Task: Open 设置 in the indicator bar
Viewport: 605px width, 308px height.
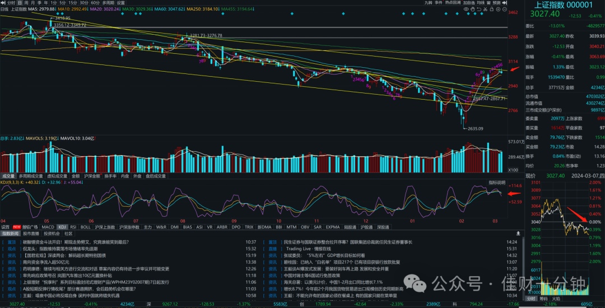Action: pos(5,227)
